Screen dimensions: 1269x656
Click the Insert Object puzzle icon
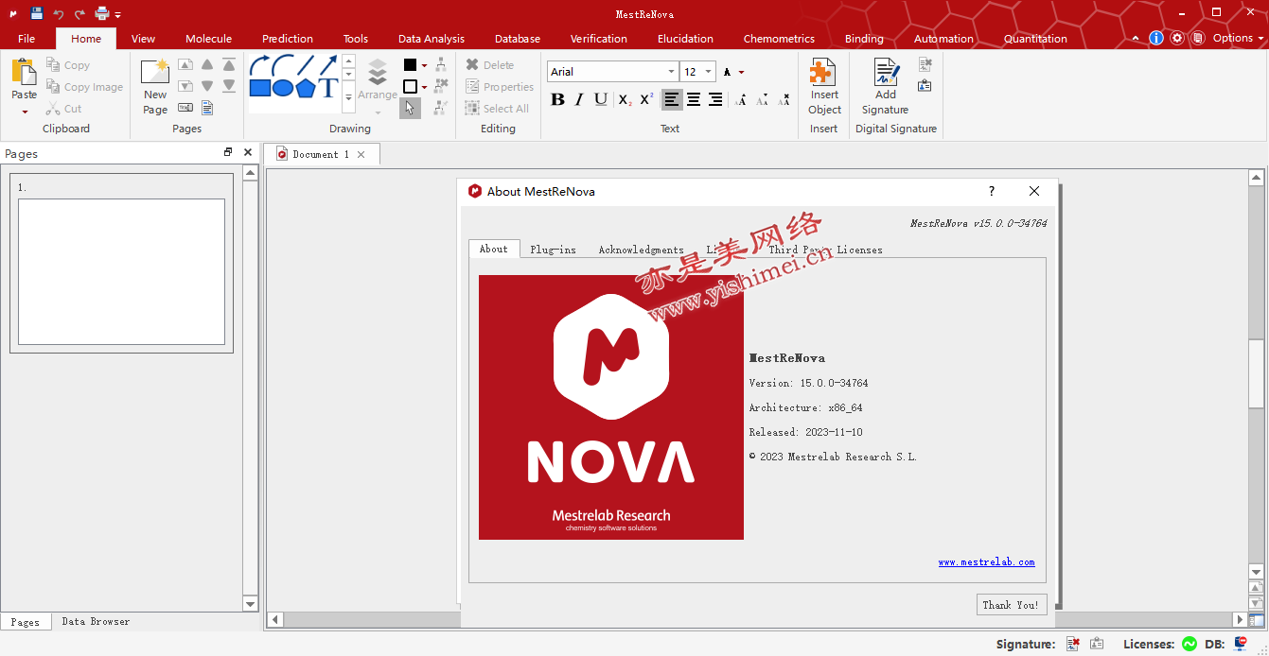click(x=824, y=72)
